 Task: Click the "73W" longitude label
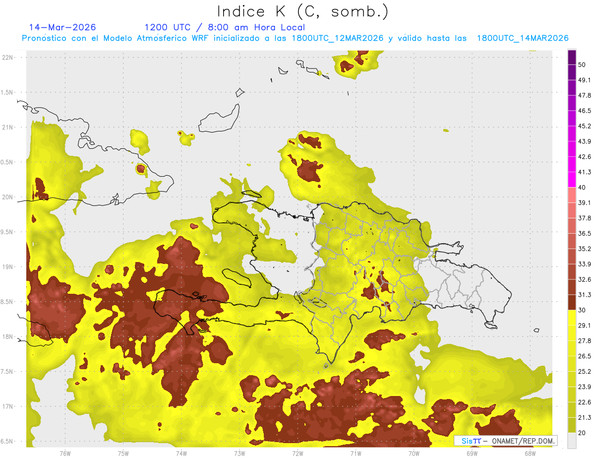(x=239, y=453)
